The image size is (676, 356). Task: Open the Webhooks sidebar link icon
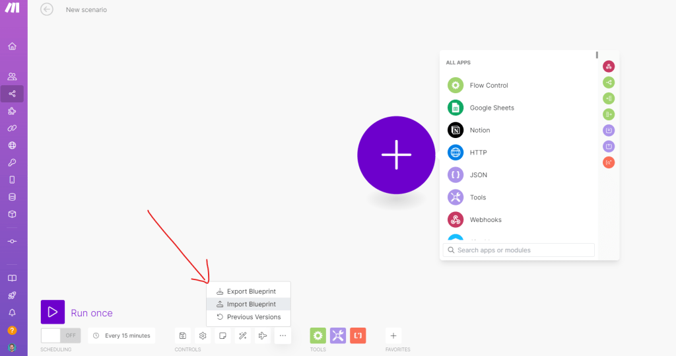pos(12,145)
